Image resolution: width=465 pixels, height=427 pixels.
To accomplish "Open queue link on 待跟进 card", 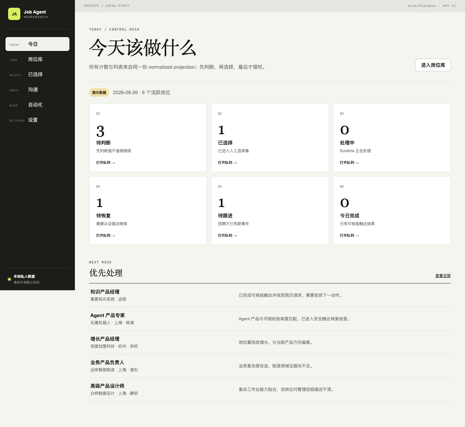I will point(227,236).
